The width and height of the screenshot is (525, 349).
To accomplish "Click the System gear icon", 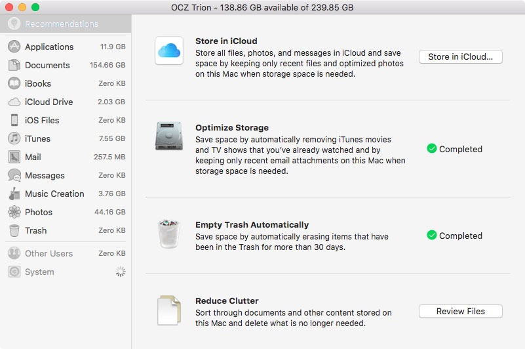I will click(x=14, y=272).
